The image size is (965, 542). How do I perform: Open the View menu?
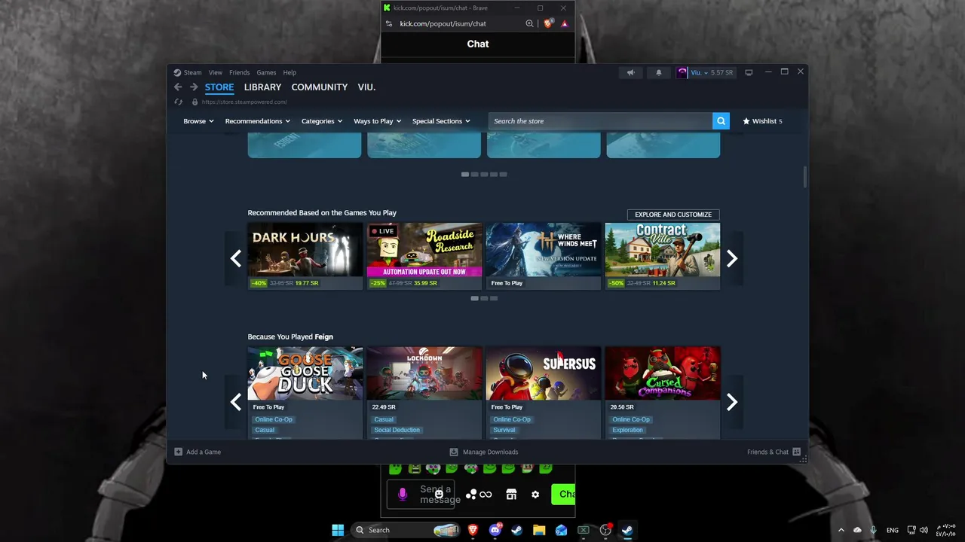(x=216, y=72)
